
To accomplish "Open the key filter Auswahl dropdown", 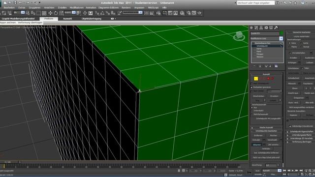I will pos(280,171).
